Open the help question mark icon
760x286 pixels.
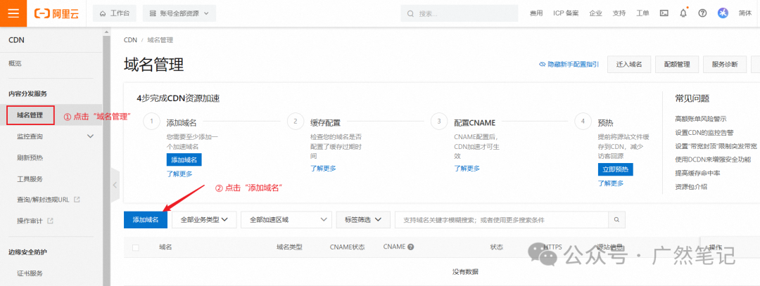(702, 13)
